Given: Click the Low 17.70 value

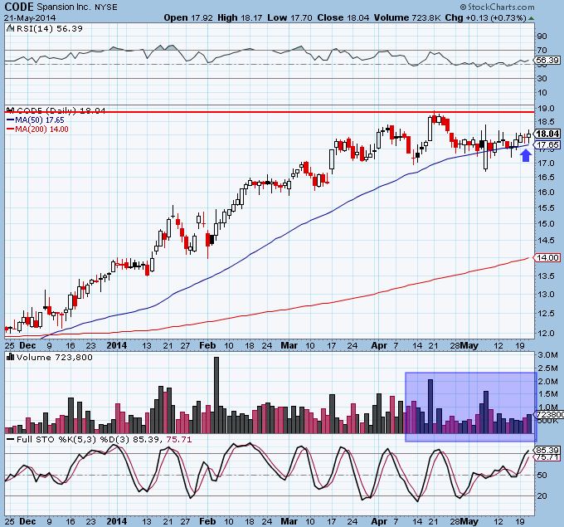Looking at the screenshot, I should click(289, 17).
